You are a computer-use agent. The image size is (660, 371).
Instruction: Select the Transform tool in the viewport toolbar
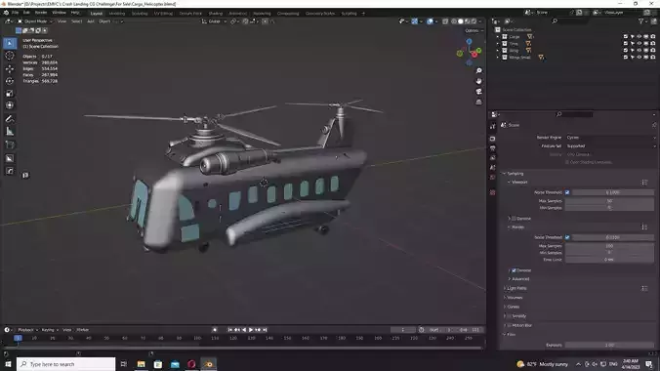[x=10, y=105]
